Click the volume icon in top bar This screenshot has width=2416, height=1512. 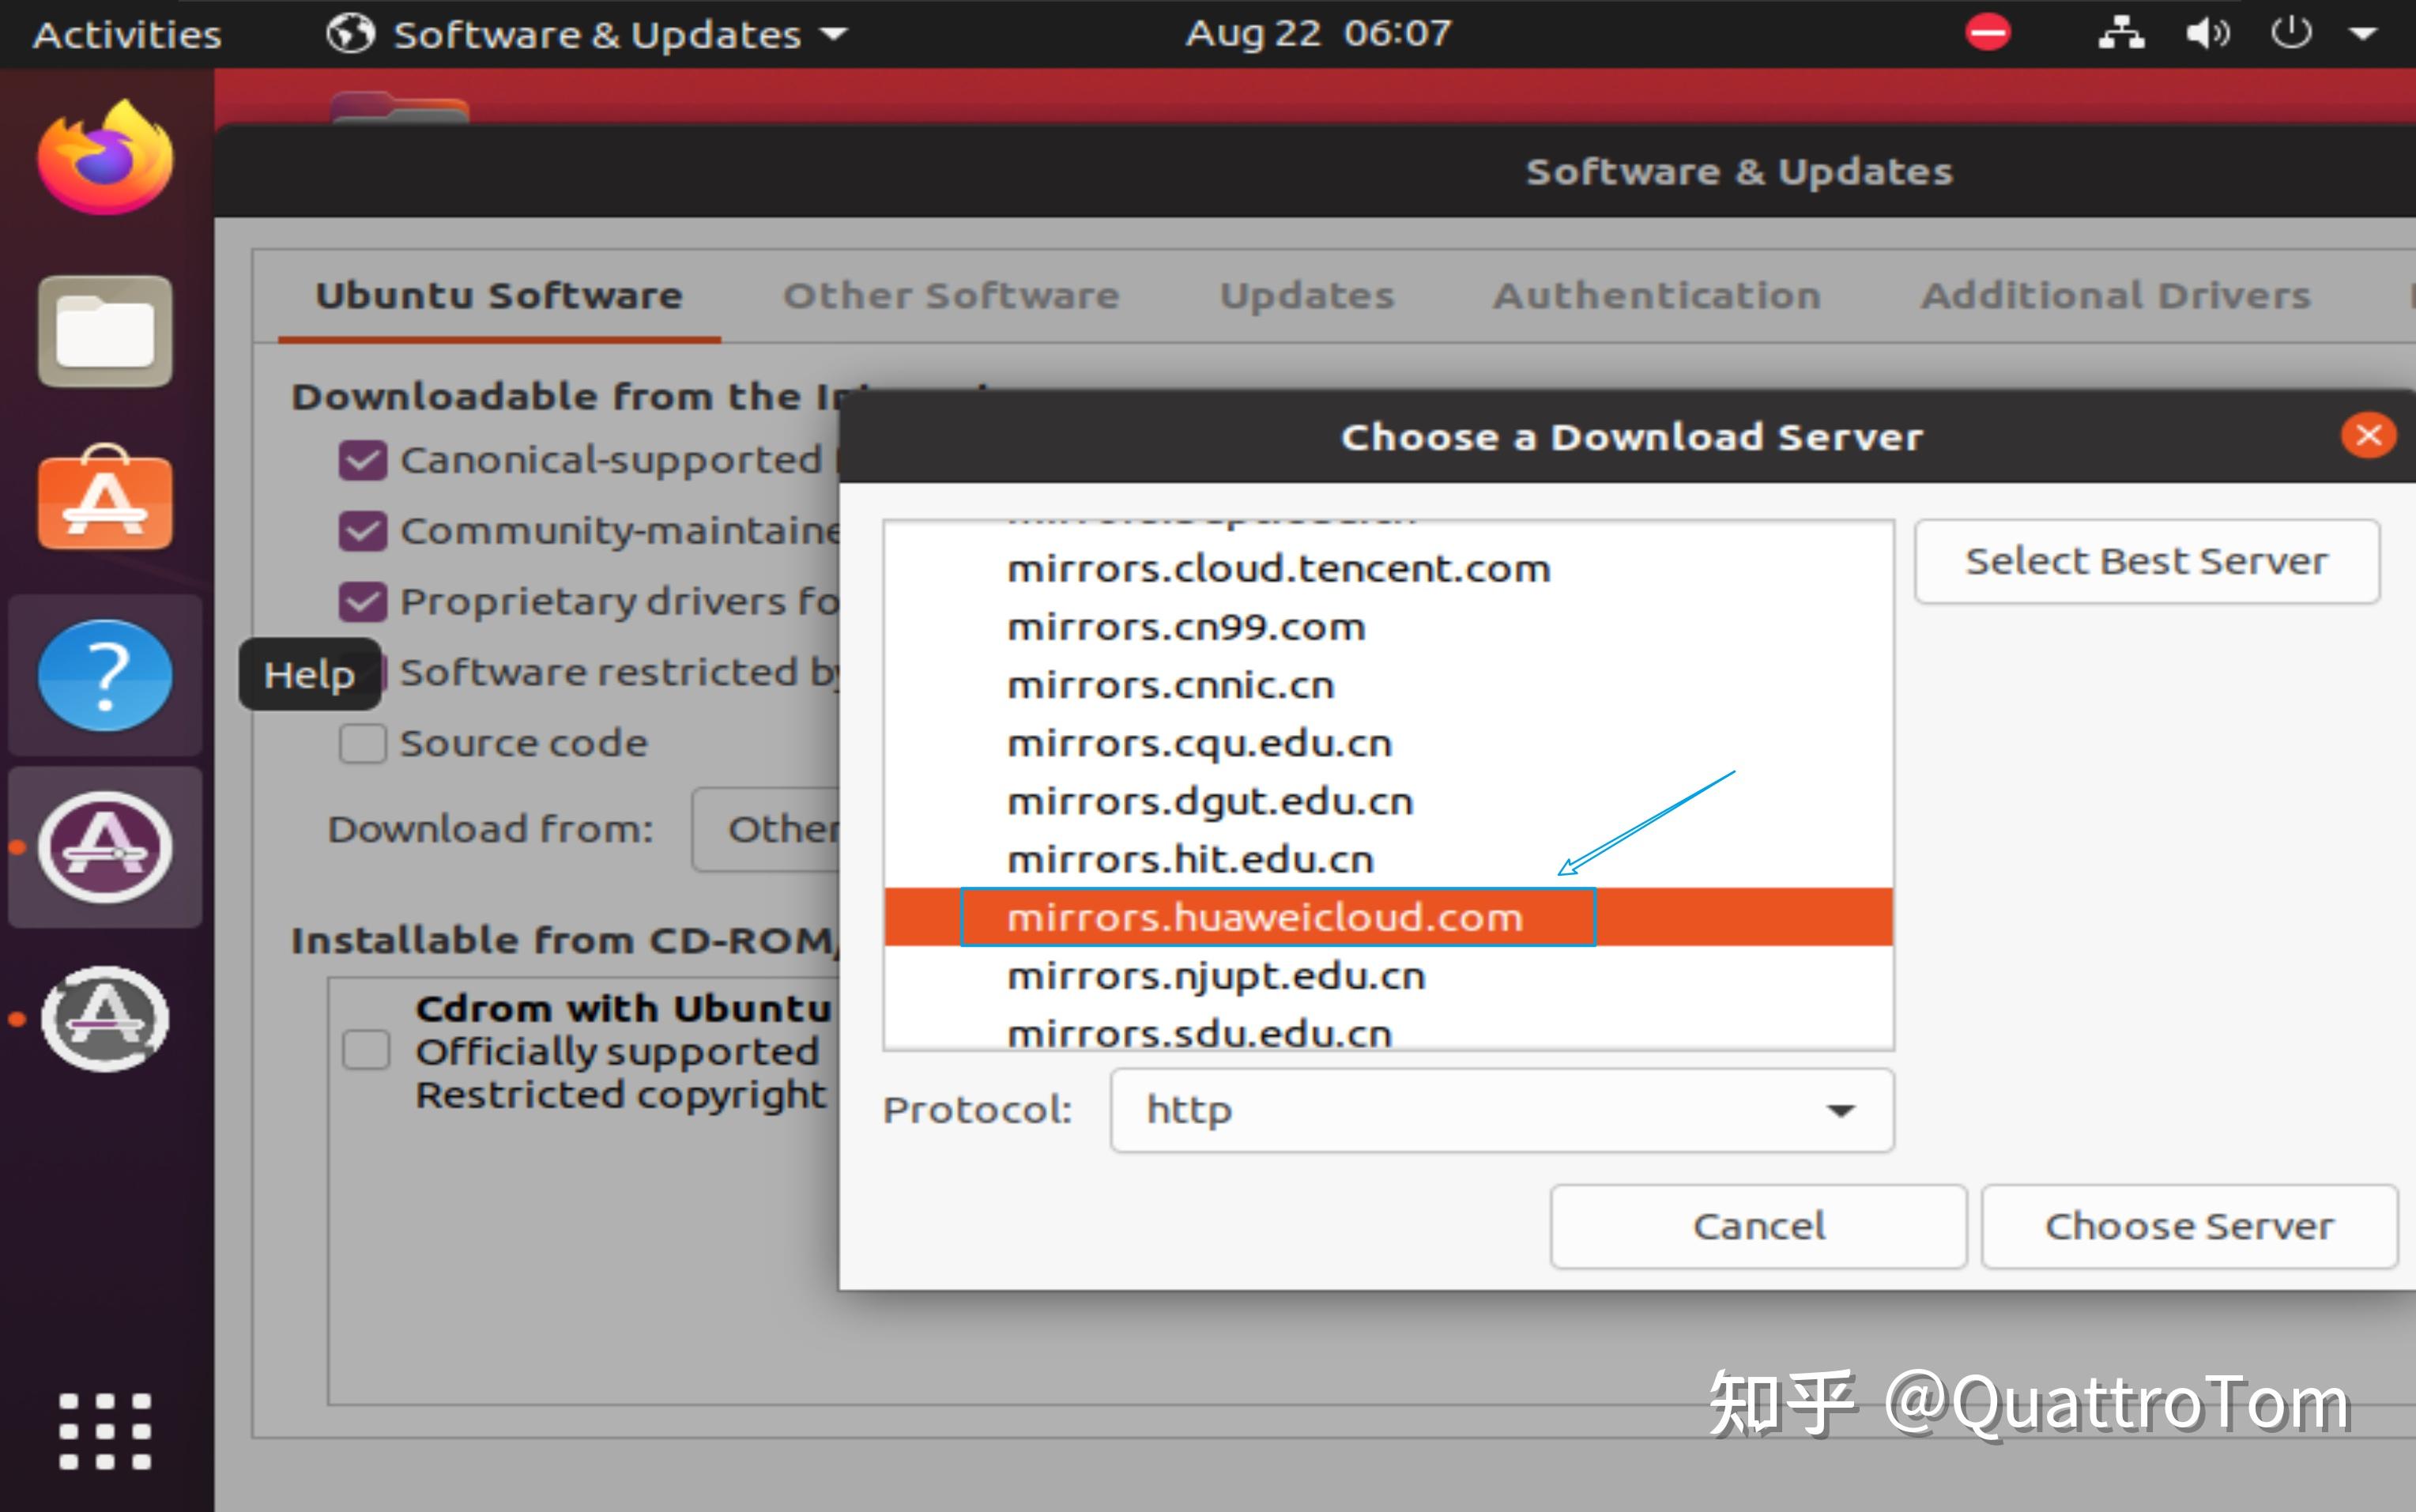(x=2207, y=33)
